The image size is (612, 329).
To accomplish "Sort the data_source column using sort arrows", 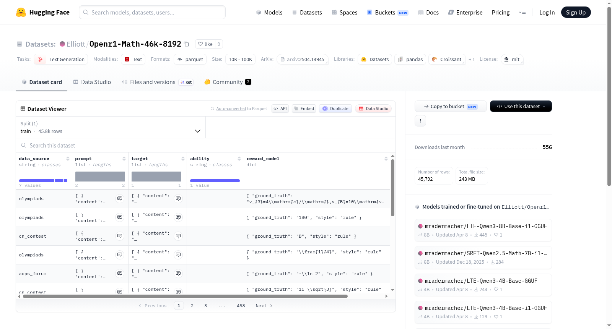I will (68, 159).
